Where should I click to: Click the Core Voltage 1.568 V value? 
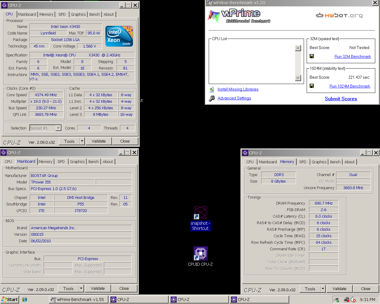click(x=89, y=46)
